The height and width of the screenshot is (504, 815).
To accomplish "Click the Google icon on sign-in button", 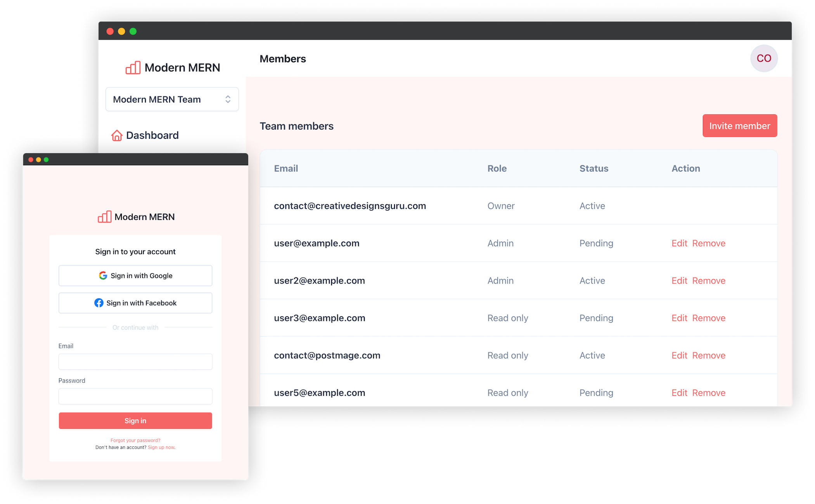I will pos(102,275).
